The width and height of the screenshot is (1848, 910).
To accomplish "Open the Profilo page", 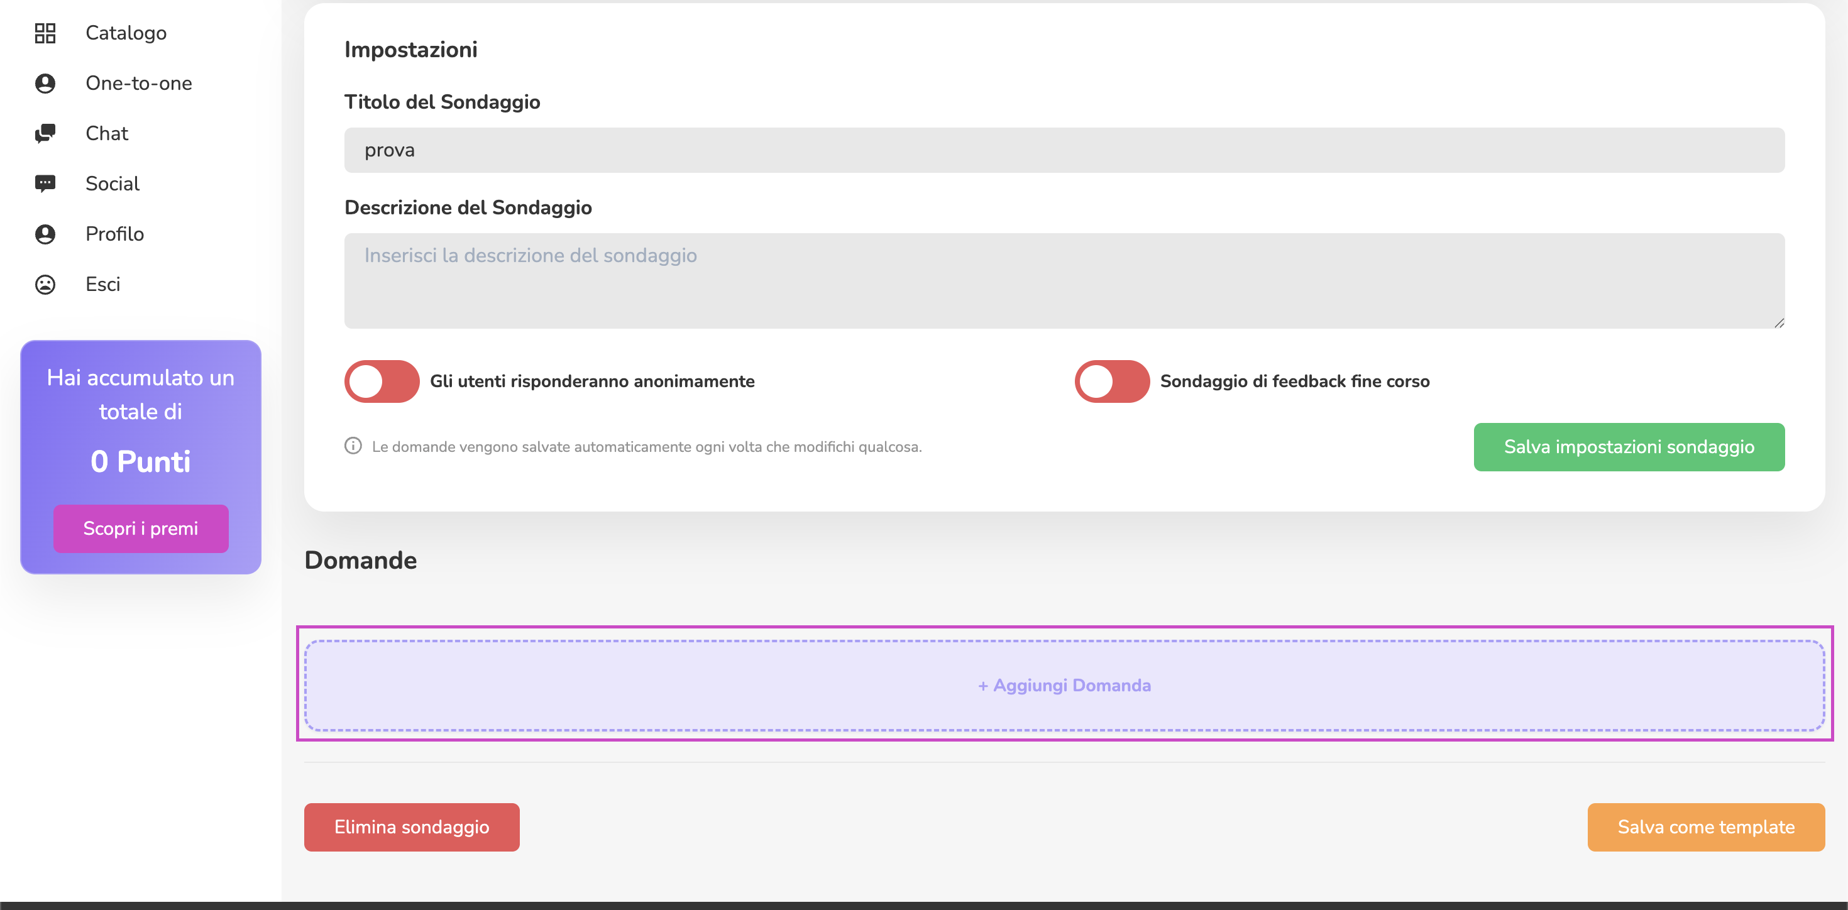I will [x=115, y=234].
